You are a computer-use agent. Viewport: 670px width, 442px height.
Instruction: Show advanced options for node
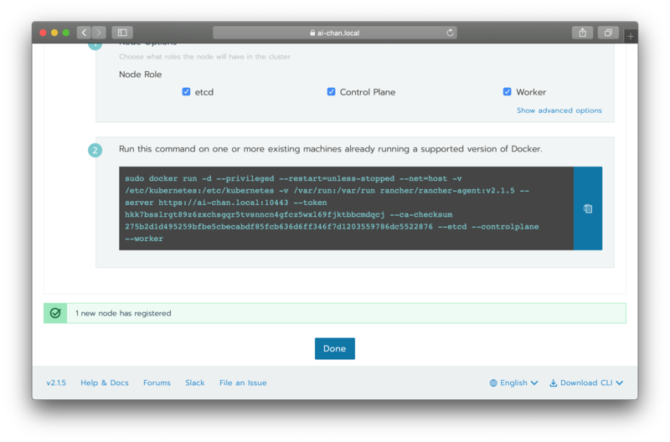559,110
